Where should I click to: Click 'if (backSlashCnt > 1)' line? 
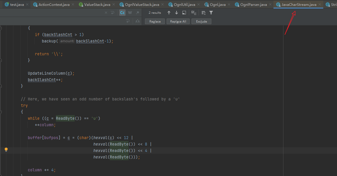point(59,35)
